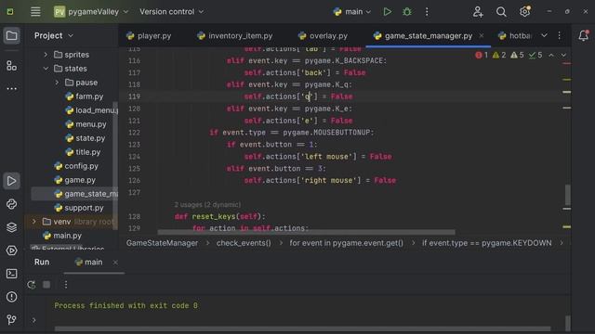Show more tool windows ellipsis
This screenshot has width=595, height=334.
[x=12, y=89]
